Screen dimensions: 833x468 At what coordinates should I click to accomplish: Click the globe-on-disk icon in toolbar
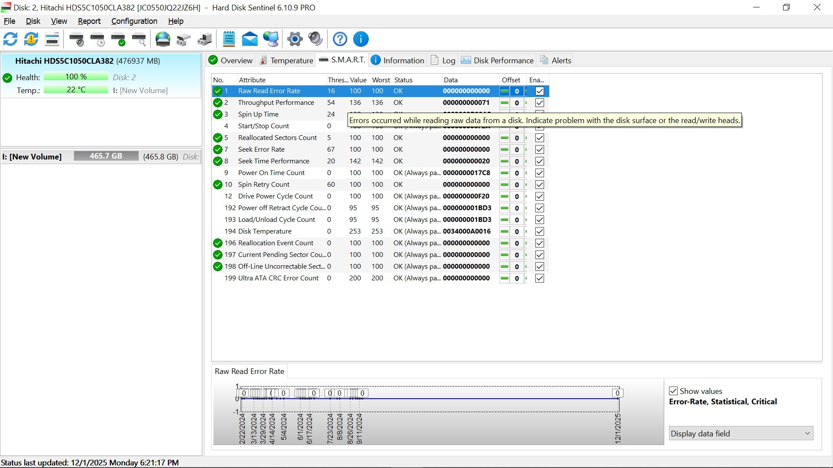[x=163, y=39]
